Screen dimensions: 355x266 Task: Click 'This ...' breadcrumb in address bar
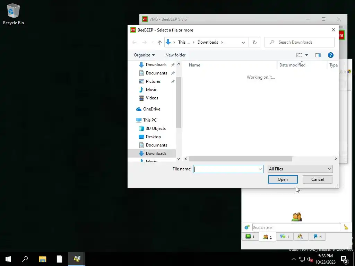point(184,42)
